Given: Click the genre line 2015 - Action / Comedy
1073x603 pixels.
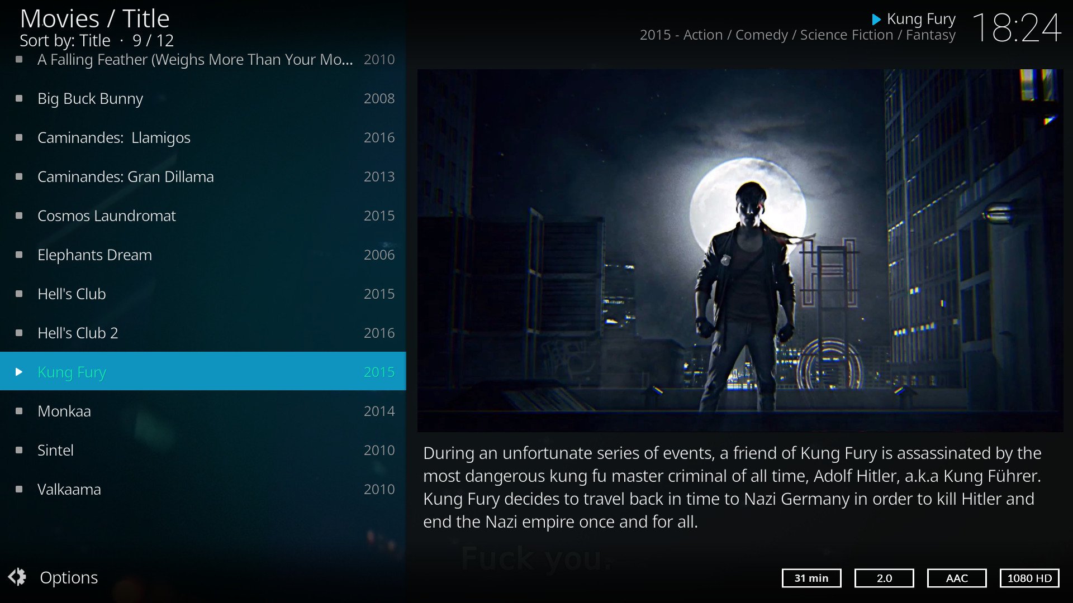Looking at the screenshot, I should click(797, 35).
